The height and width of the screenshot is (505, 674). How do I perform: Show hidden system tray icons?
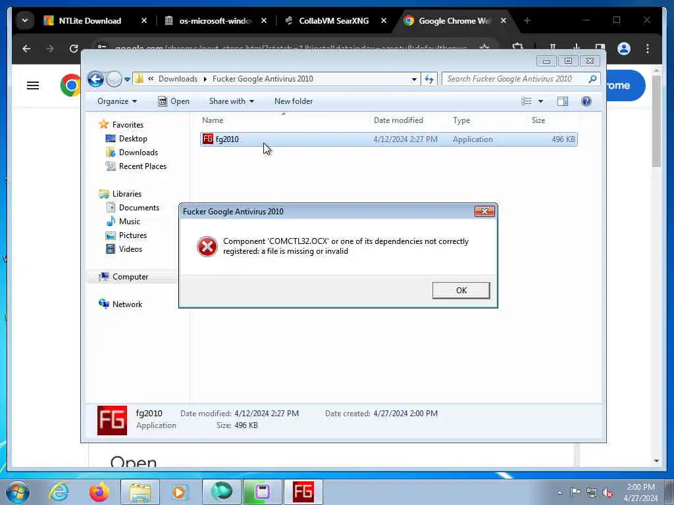click(559, 493)
